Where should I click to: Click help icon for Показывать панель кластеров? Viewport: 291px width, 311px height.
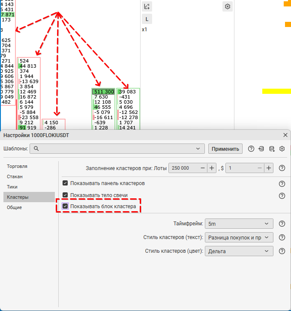tap(282, 183)
